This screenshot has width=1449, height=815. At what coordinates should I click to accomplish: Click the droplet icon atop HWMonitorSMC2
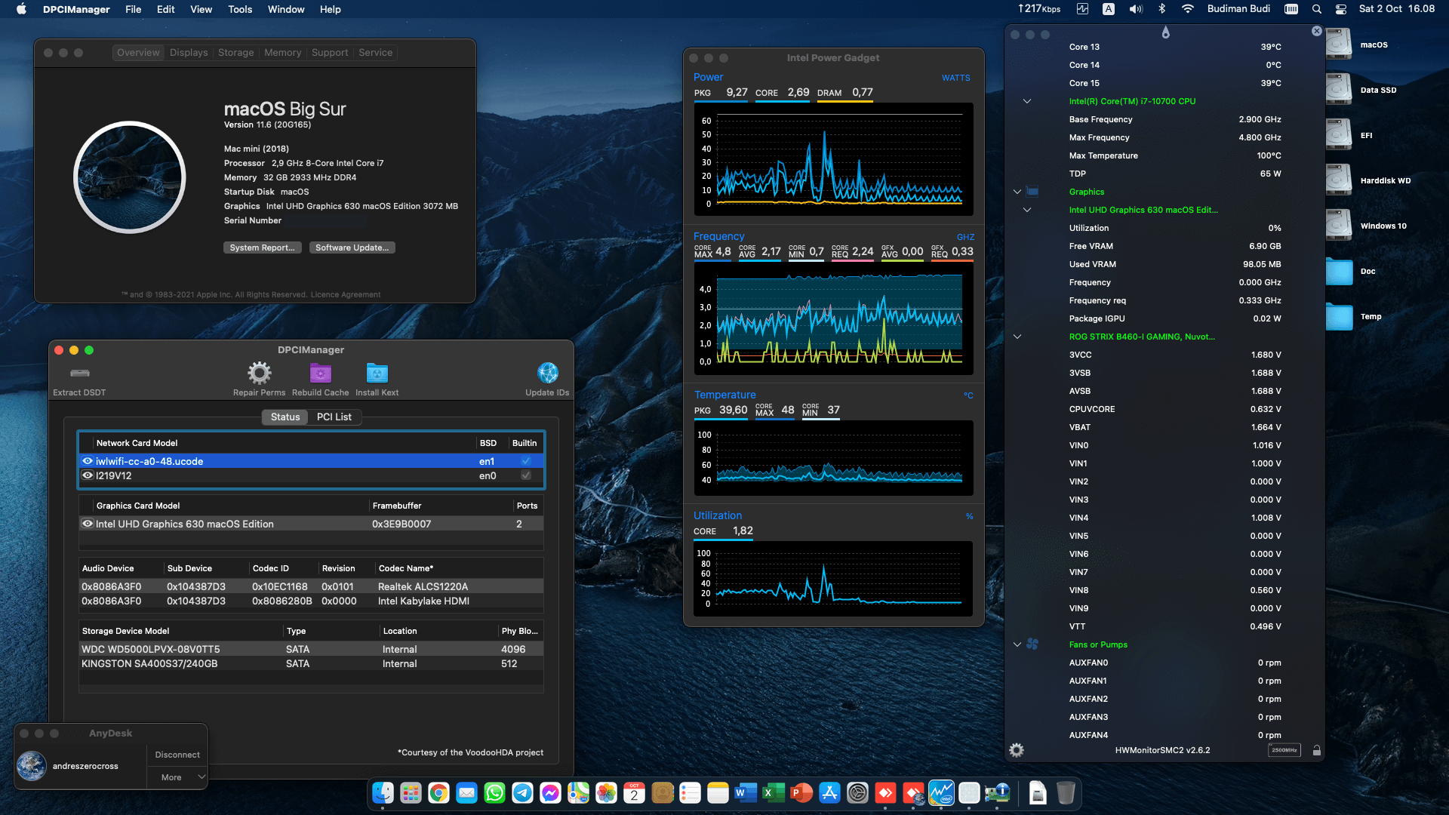pyautogui.click(x=1165, y=32)
